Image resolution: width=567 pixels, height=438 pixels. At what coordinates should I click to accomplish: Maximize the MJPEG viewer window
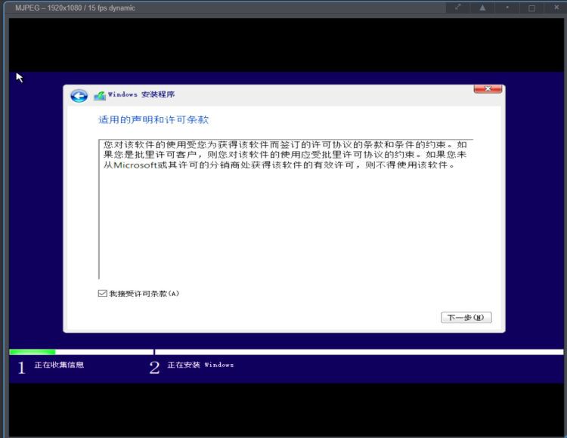point(531,8)
